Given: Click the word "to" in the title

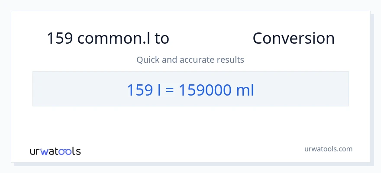Looking at the screenshot, I should (162, 38).
